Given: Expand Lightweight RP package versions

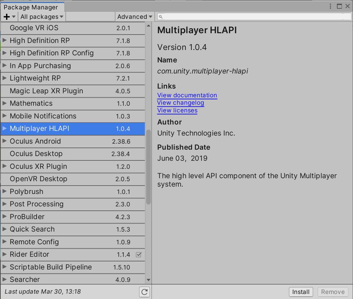Looking at the screenshot, I should pos(4,78).
